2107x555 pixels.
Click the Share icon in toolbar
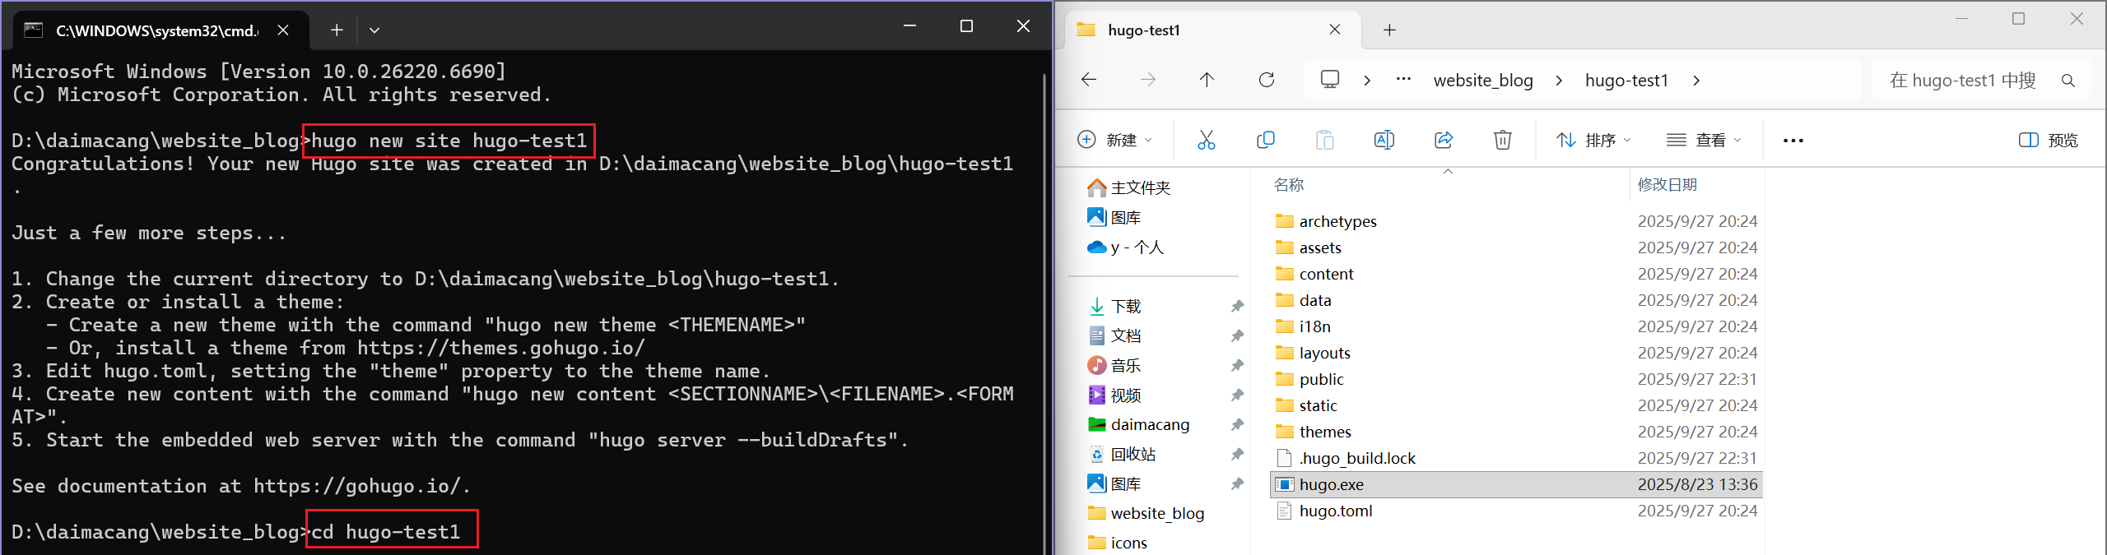[x=1443, y=141]
